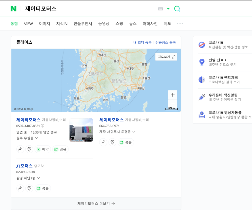Show more tabs via the three-dots icon
Image resolution: width=252 pixels, height=210 pixels.
(180, 23)
